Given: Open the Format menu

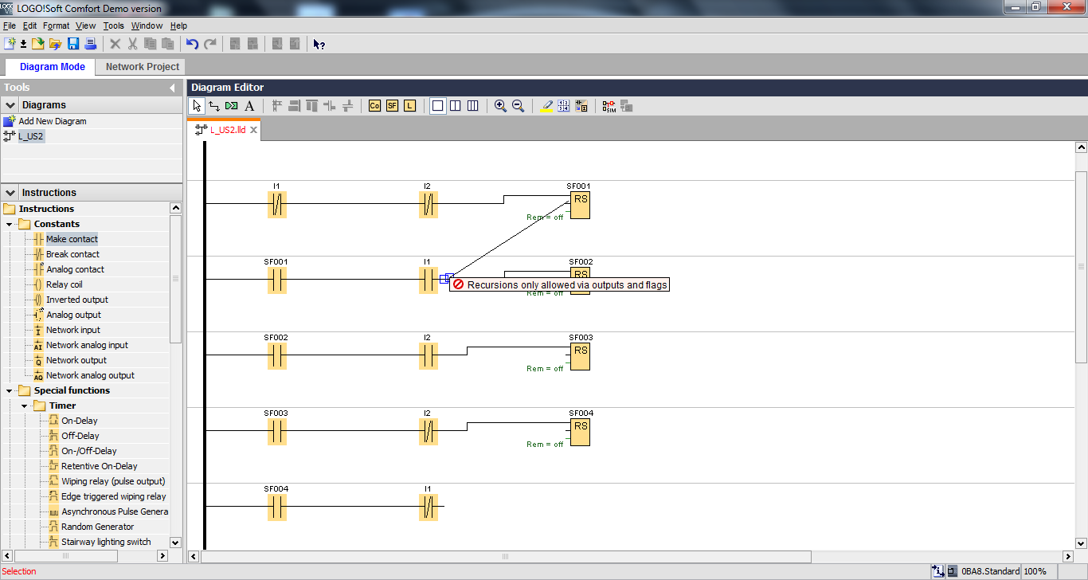Looking at the screenshot, I should click(57, 26).
